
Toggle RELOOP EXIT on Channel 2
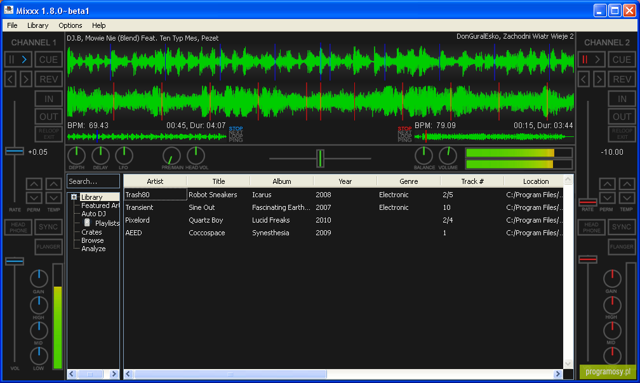(x=622, y=134)
